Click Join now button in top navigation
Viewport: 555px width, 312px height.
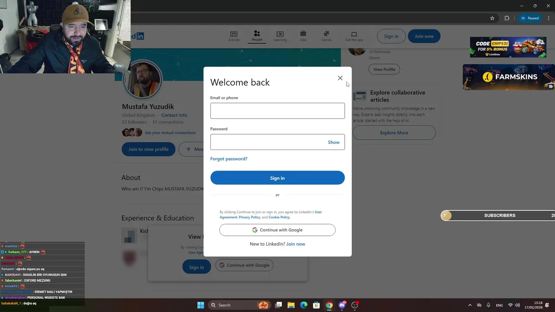pos(424,36)
